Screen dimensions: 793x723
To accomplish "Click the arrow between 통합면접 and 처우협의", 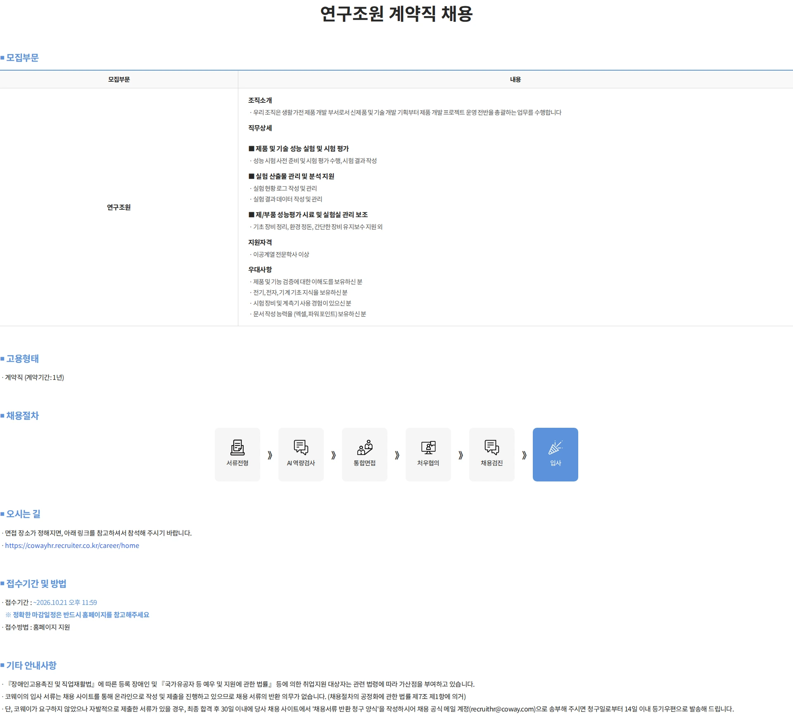I will (x=397, y=455).
